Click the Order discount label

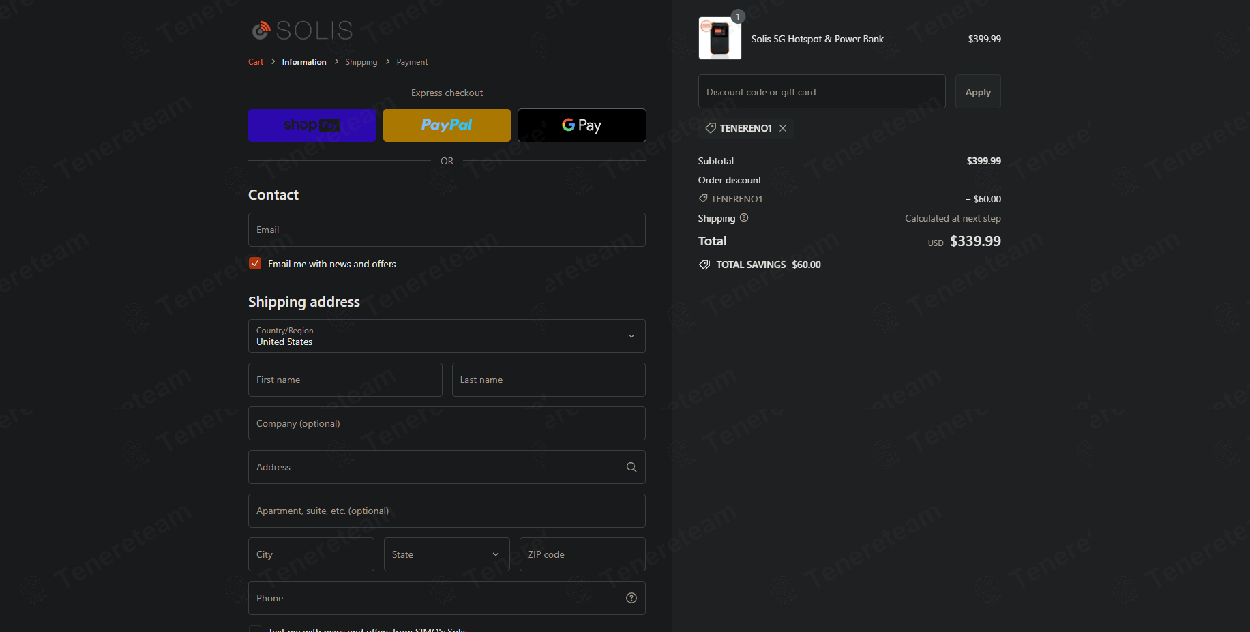[x=730, y=180]
